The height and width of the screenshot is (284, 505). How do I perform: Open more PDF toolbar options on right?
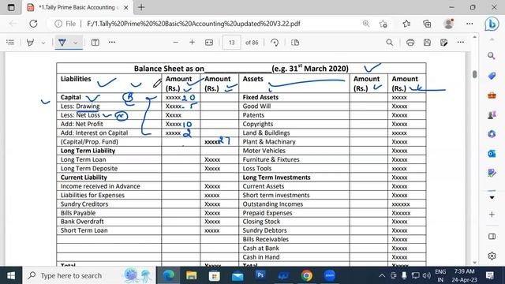[x=461, y=42]
